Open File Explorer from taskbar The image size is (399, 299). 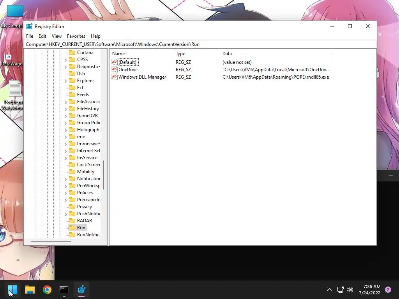coord(30,289)
